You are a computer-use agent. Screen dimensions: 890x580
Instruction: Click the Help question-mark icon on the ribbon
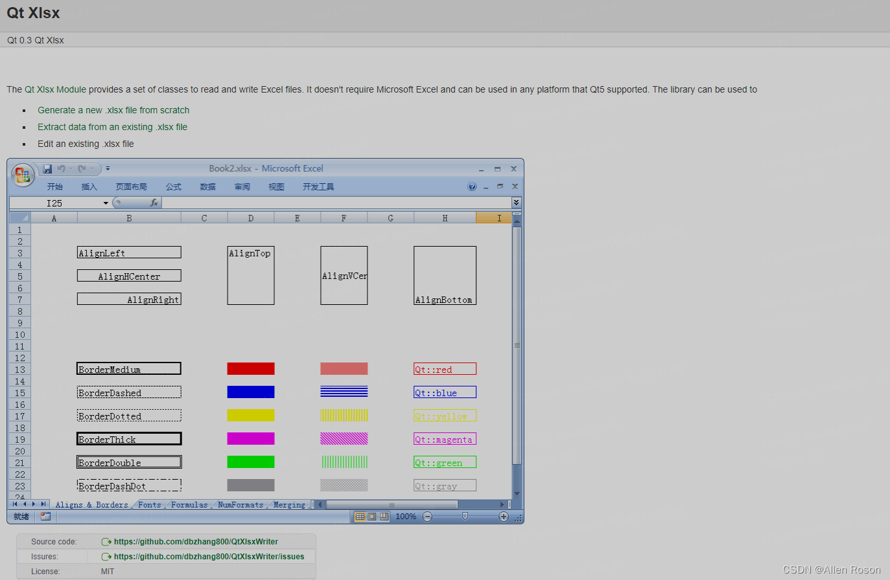472,186
